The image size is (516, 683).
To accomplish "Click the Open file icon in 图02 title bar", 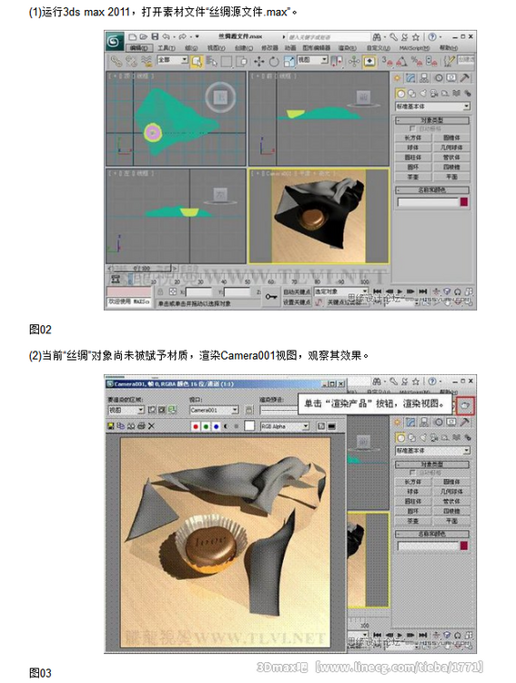I will tap(144, 37).
